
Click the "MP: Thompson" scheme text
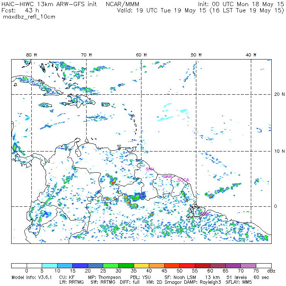(104, 277)
